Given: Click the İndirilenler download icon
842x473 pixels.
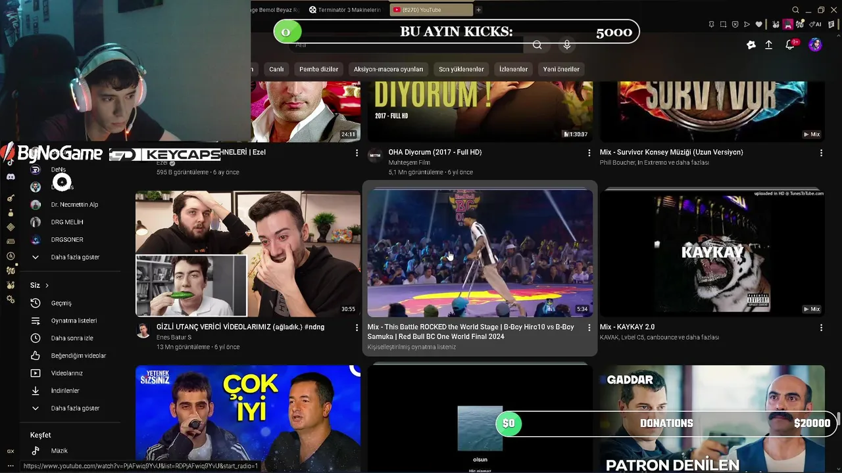Looking at the screenshot, I should point(36,390).
